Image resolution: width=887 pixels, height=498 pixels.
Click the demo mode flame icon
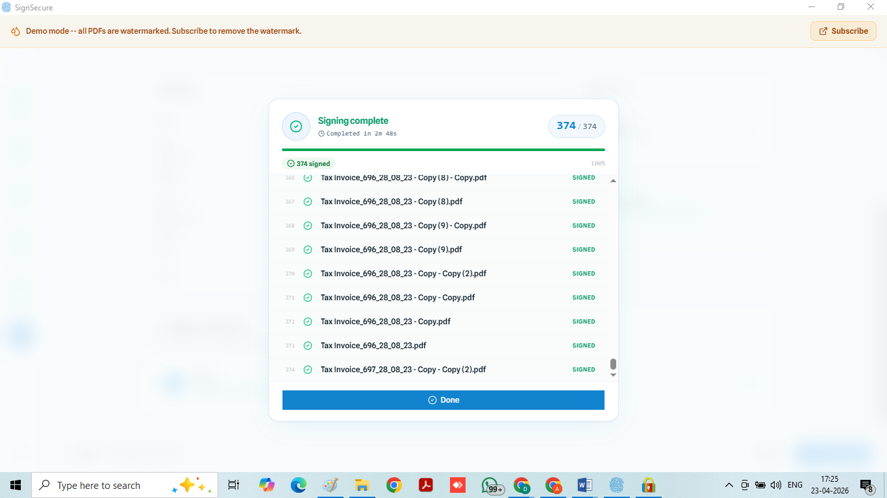point(16,31)
